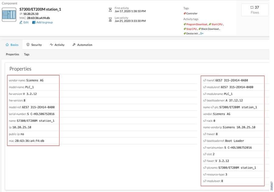Open the Start CPU activity tag
The image size is (274, 192).
pyautogui.click(x=217, y=24)
